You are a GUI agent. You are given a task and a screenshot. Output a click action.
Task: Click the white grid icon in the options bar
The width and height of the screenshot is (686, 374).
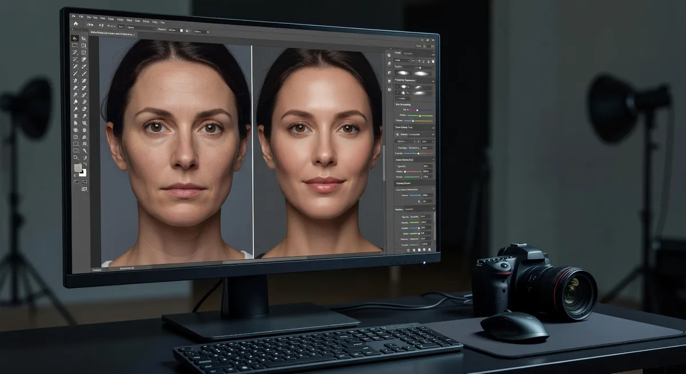click(x=181, y=30)
